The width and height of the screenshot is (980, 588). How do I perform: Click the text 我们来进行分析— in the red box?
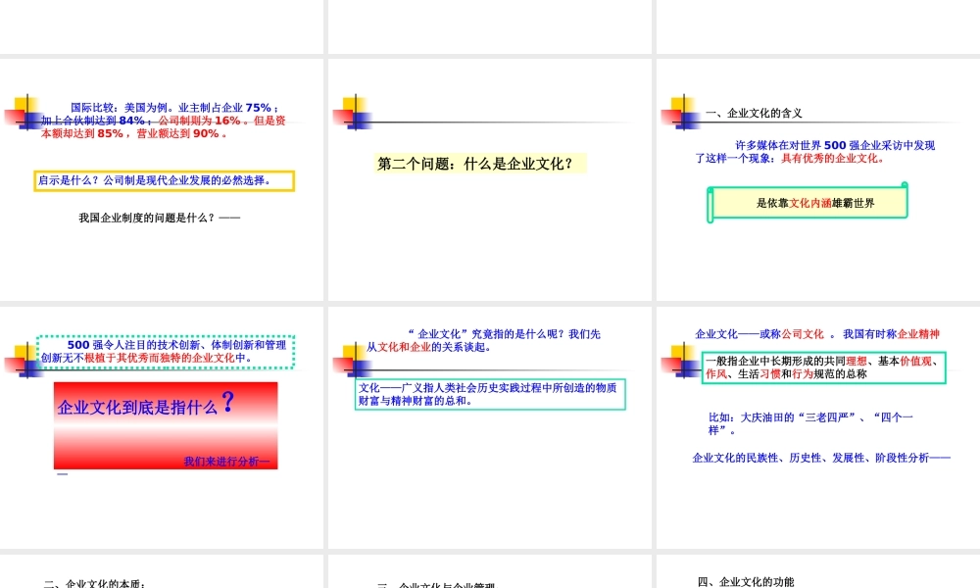(x=226, y=462)
